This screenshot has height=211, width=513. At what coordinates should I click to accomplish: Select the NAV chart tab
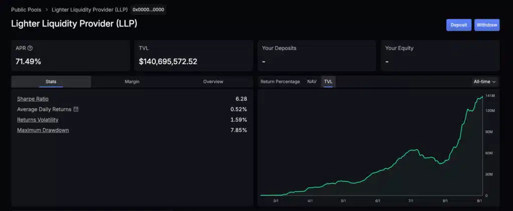[312, 82]
